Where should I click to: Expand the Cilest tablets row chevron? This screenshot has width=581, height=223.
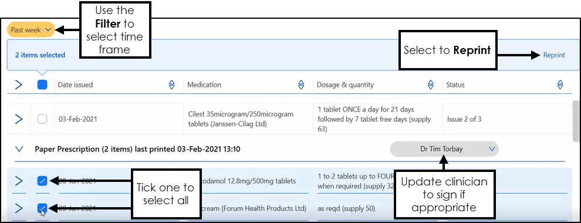(x=19, y=119)
